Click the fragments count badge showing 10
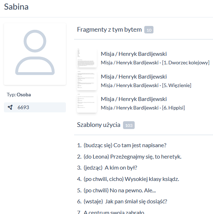The image size is (213, 214). 149,30
